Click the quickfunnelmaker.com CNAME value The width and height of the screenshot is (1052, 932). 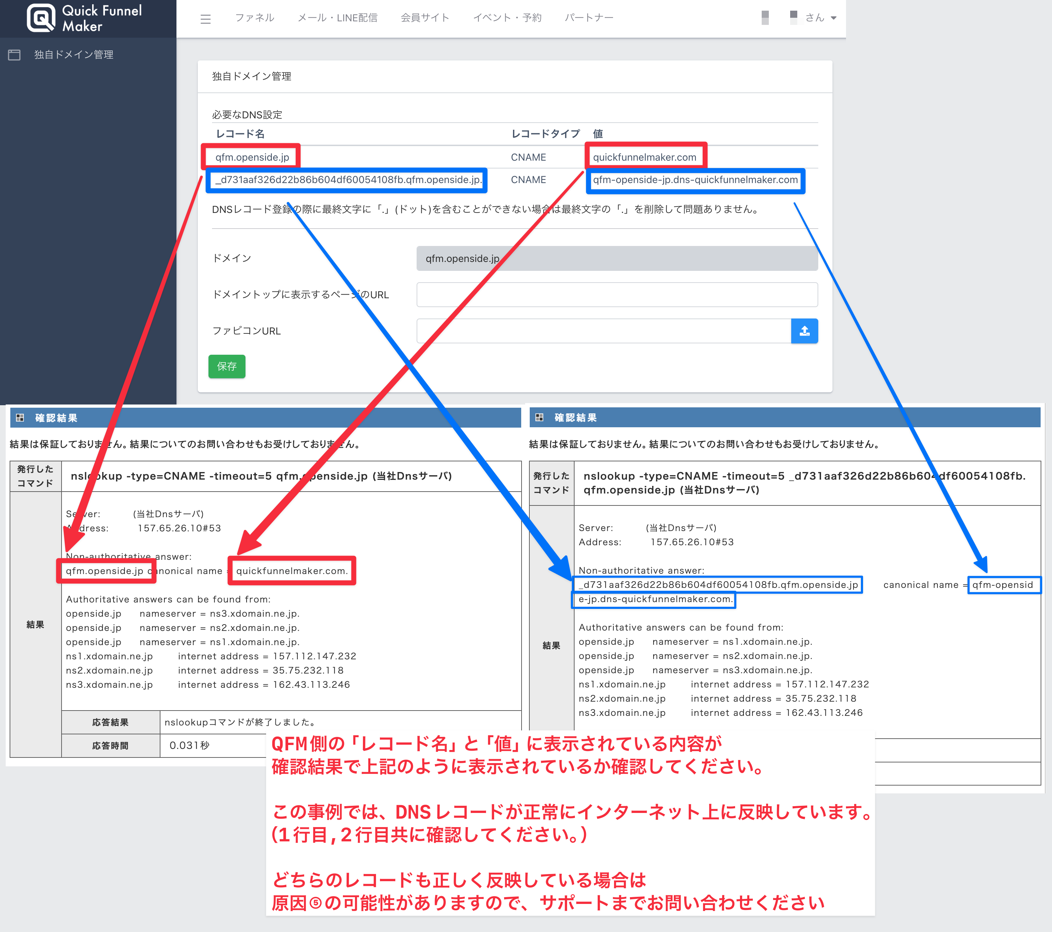(644, 157)
